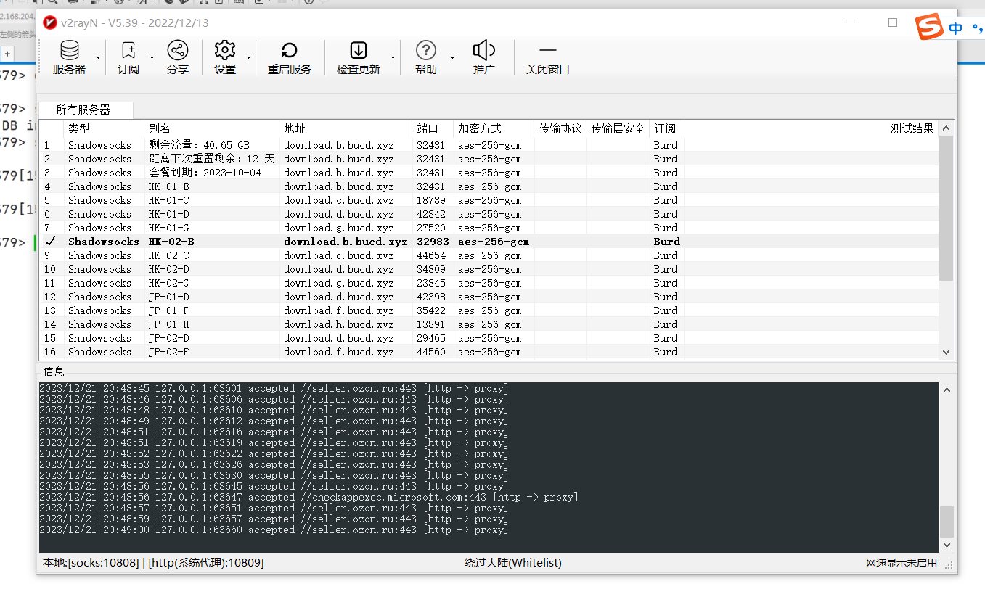Expand the 设置 dropdown arrow
The width and height of the screenshot is (985, 597).
[248, 57]
